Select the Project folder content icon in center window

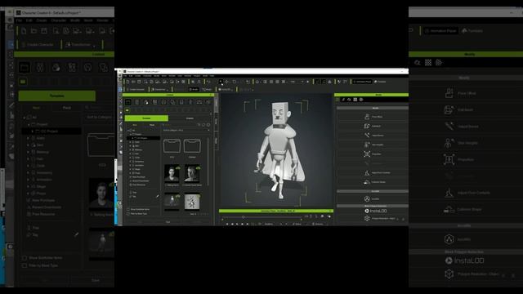(128, 102)
